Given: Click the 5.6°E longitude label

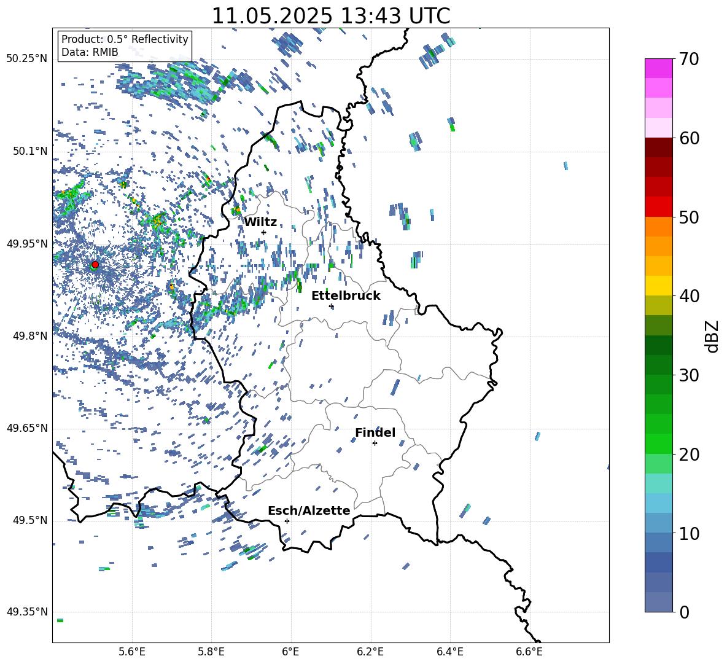Looking at the screenshot, I should 132,652.
